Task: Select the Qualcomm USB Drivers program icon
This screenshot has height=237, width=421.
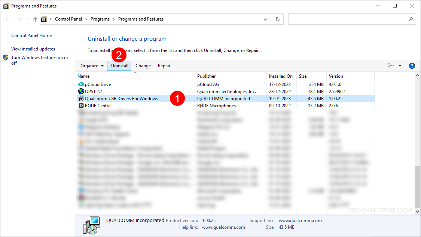Action: [81, 98]
